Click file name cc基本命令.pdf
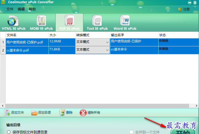Viewport: 199px width, 134px height. pyautogui.click(x=18, y=50)
